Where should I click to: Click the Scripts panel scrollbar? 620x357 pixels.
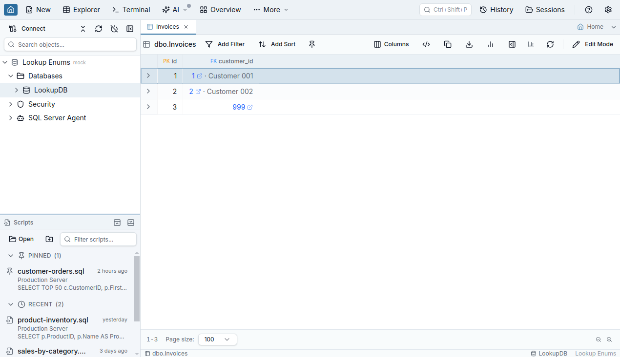pos(137,288)
